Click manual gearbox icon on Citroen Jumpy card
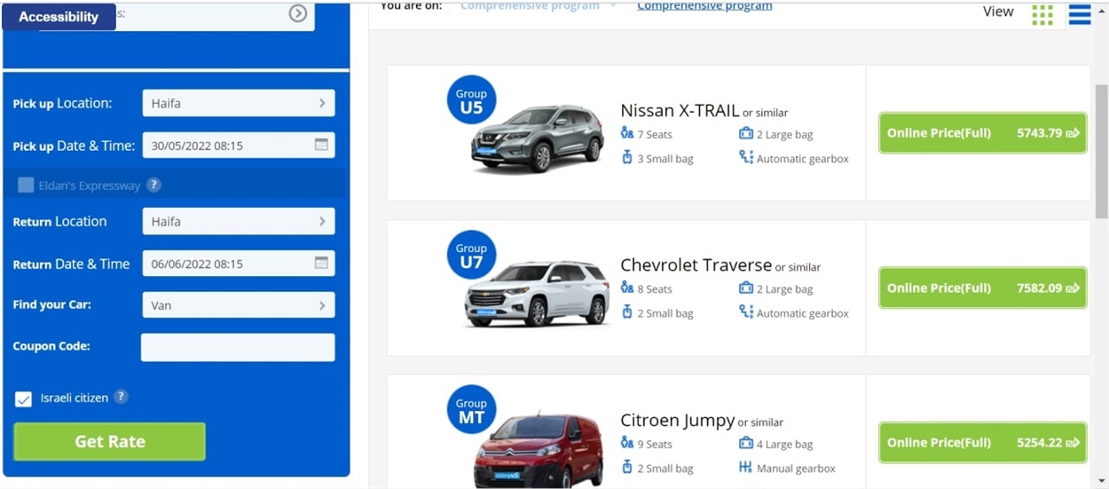The width and height of the screenshot is (1109, 489). tap(745, 467)
